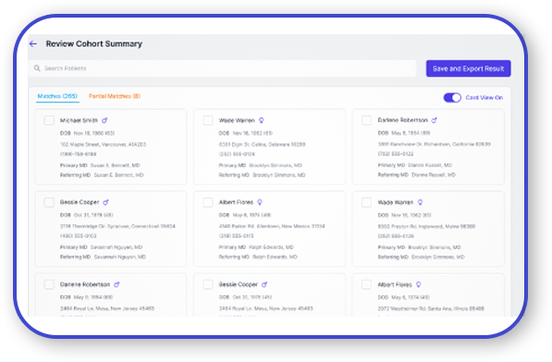Click gender icon on Albert Flores's Illinois card
Viewport: 552px width, 362px height.
pyautogui.click(x=419, y=284)
